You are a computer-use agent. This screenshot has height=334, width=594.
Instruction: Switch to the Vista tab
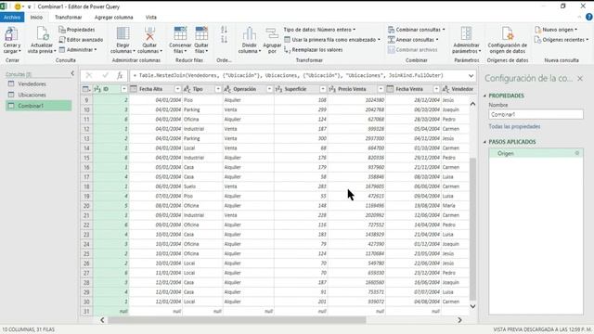coord(150,17)
